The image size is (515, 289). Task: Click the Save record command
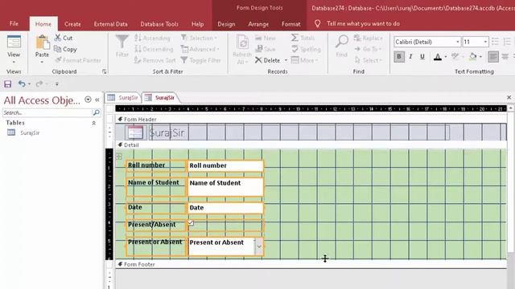(266, 49)
